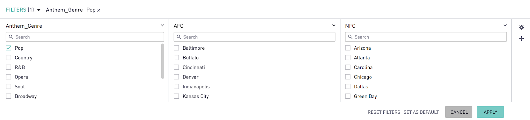
Task: Click SET AS DEFAULT link
Action: 421,112
